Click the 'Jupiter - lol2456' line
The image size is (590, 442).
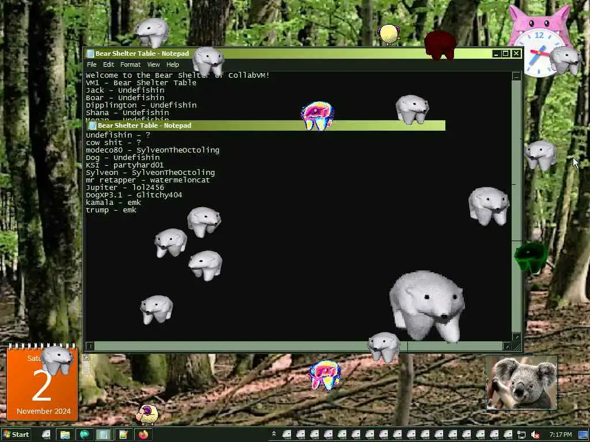pos(125,188)
